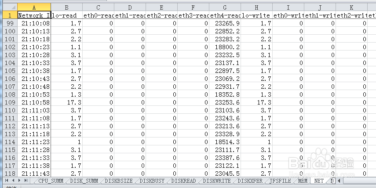Select column E header
Image resolution: width=376 pixels, height=188 pixels.
click(x=162, y=7)
